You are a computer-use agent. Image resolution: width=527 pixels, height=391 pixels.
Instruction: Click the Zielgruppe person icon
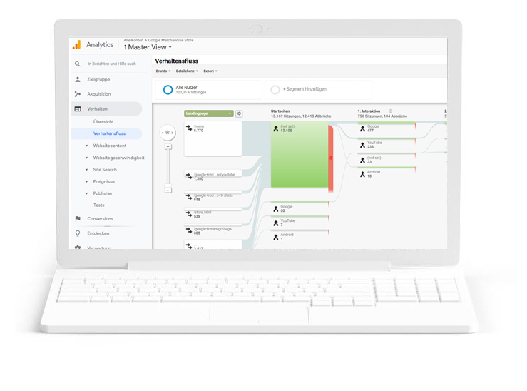[78, 79]
